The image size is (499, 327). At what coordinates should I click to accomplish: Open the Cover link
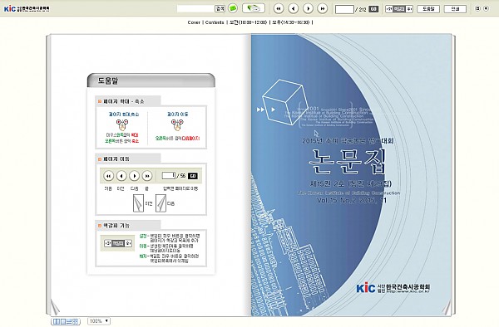[x=194, y=22]
